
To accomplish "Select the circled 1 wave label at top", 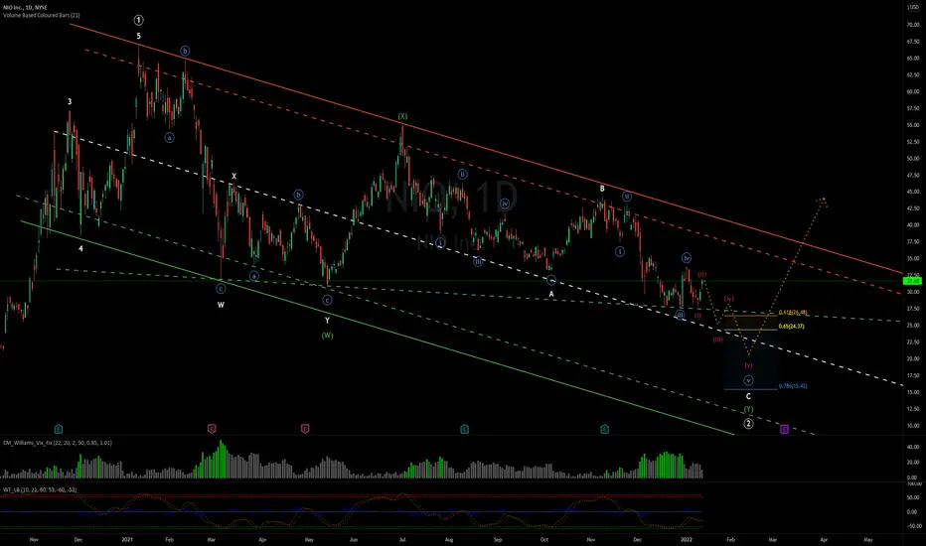I will [138, 20].
